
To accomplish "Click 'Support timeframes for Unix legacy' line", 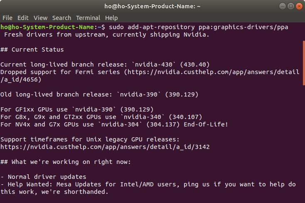I will coord(90,139).
